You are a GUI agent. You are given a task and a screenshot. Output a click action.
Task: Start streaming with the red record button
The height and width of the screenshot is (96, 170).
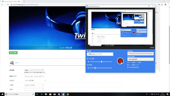pos(120,61)
